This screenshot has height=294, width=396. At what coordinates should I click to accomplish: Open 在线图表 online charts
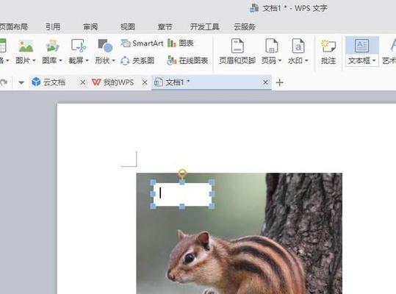[187, 60]
